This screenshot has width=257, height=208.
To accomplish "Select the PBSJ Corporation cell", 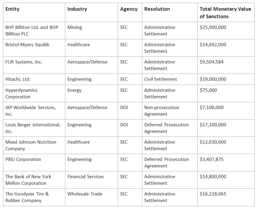I will pyautogui.click(x=23, y=159).
